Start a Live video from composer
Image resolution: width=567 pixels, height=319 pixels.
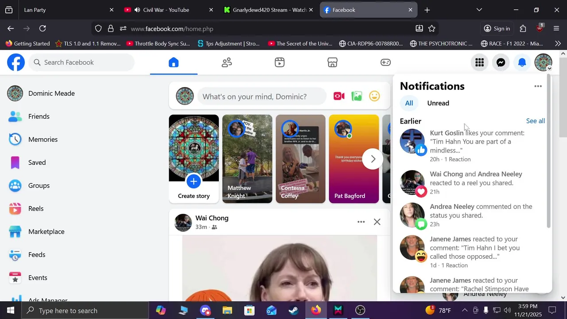(x=339, y=96)
